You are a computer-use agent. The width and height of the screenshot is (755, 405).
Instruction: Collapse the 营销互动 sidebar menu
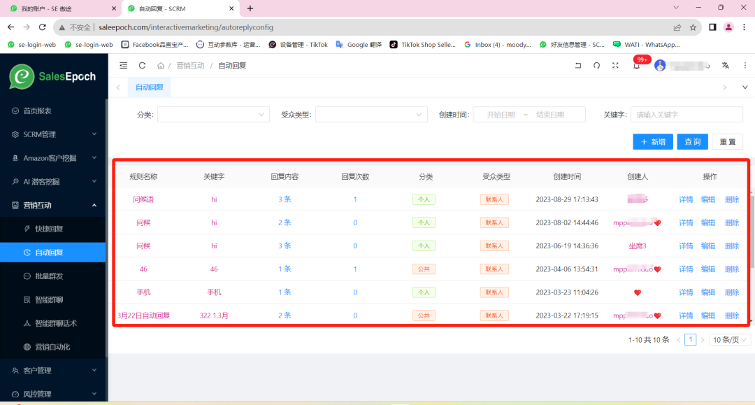pyautogui.click(x=52, y=205)
